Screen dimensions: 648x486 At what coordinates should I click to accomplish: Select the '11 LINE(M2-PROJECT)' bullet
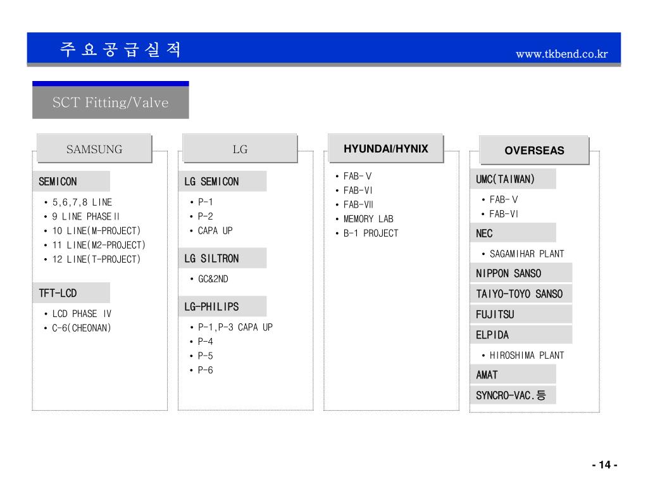tap(99, 245)
